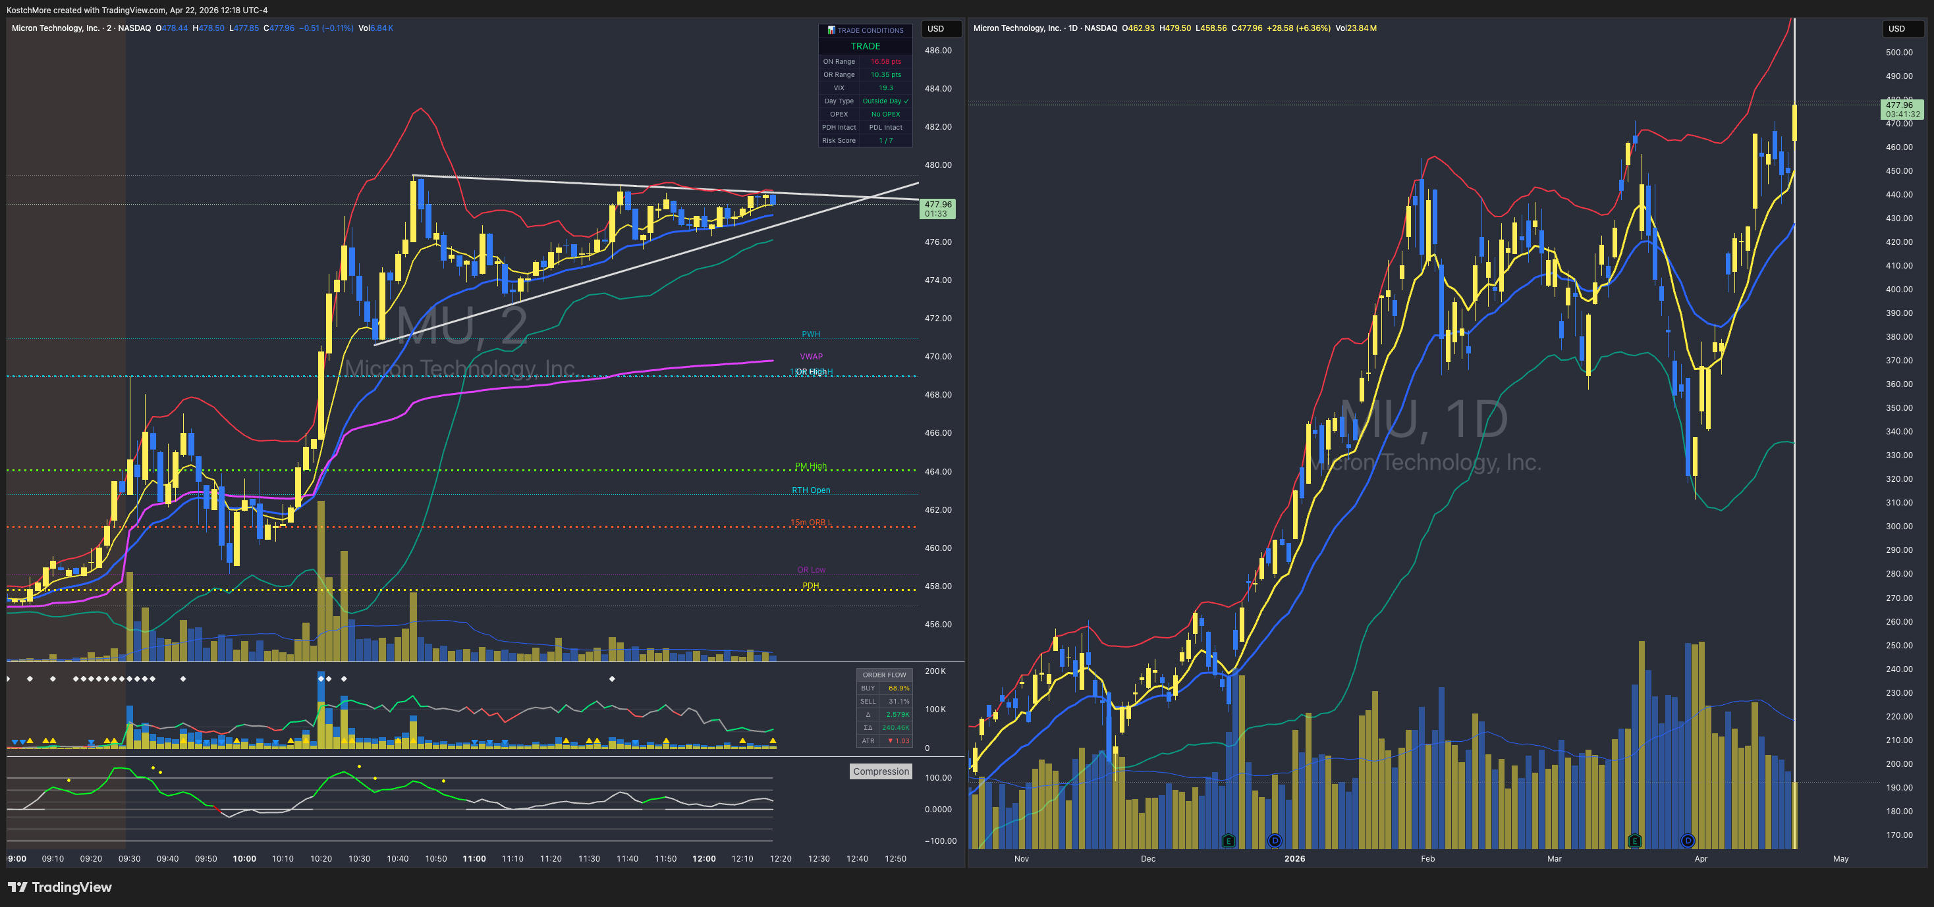Click the daily price label with 03:41:32 countdown
The height and width of the screenshot is (907, 1934).
point(1902,109)
